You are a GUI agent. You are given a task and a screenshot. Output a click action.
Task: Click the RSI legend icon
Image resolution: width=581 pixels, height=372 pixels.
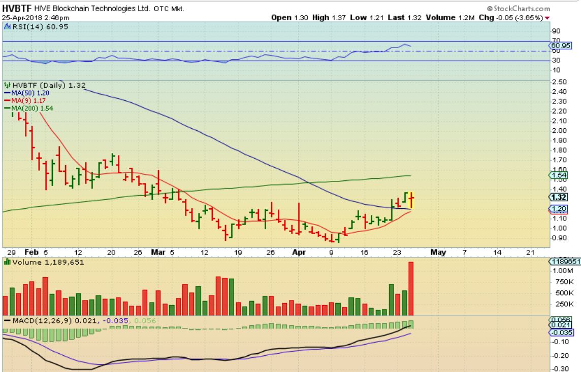pos(7,26)
